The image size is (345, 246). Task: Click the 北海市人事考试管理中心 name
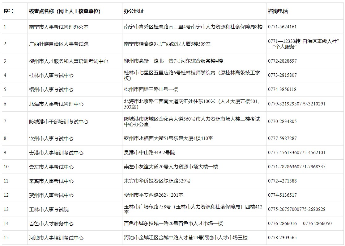coord(56,104)
